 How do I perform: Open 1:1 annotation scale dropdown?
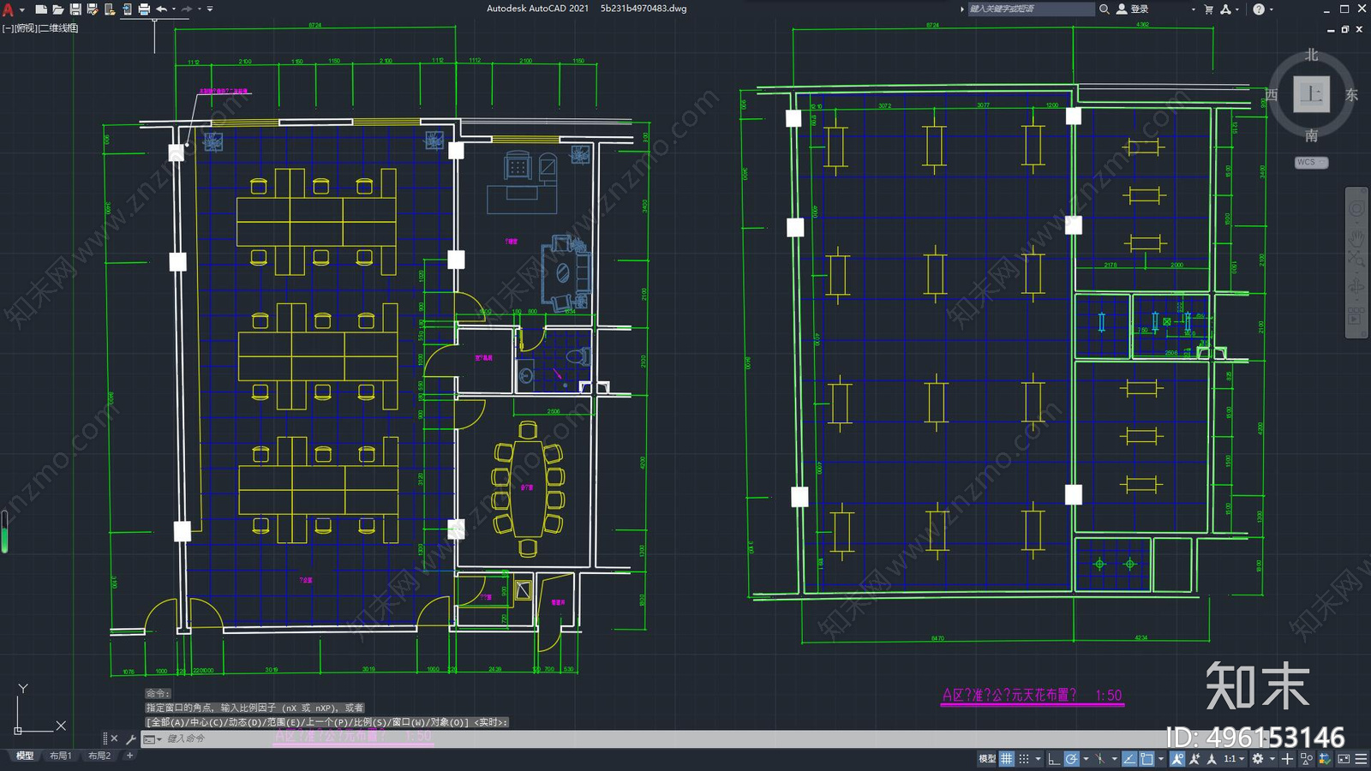coord(1234,759)
